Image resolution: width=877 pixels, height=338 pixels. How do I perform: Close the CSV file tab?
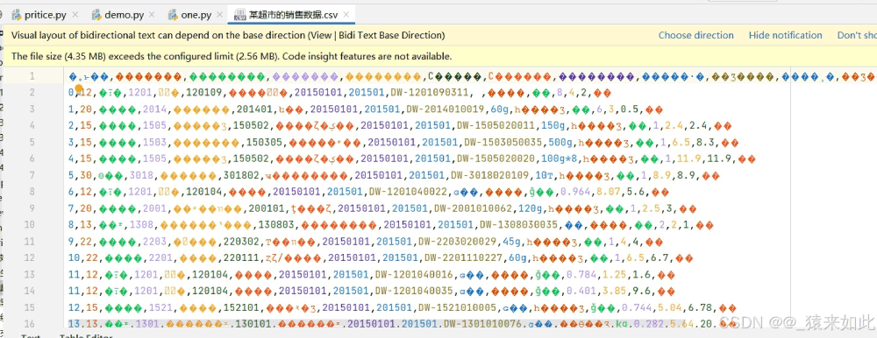click(x=346, y=15)
